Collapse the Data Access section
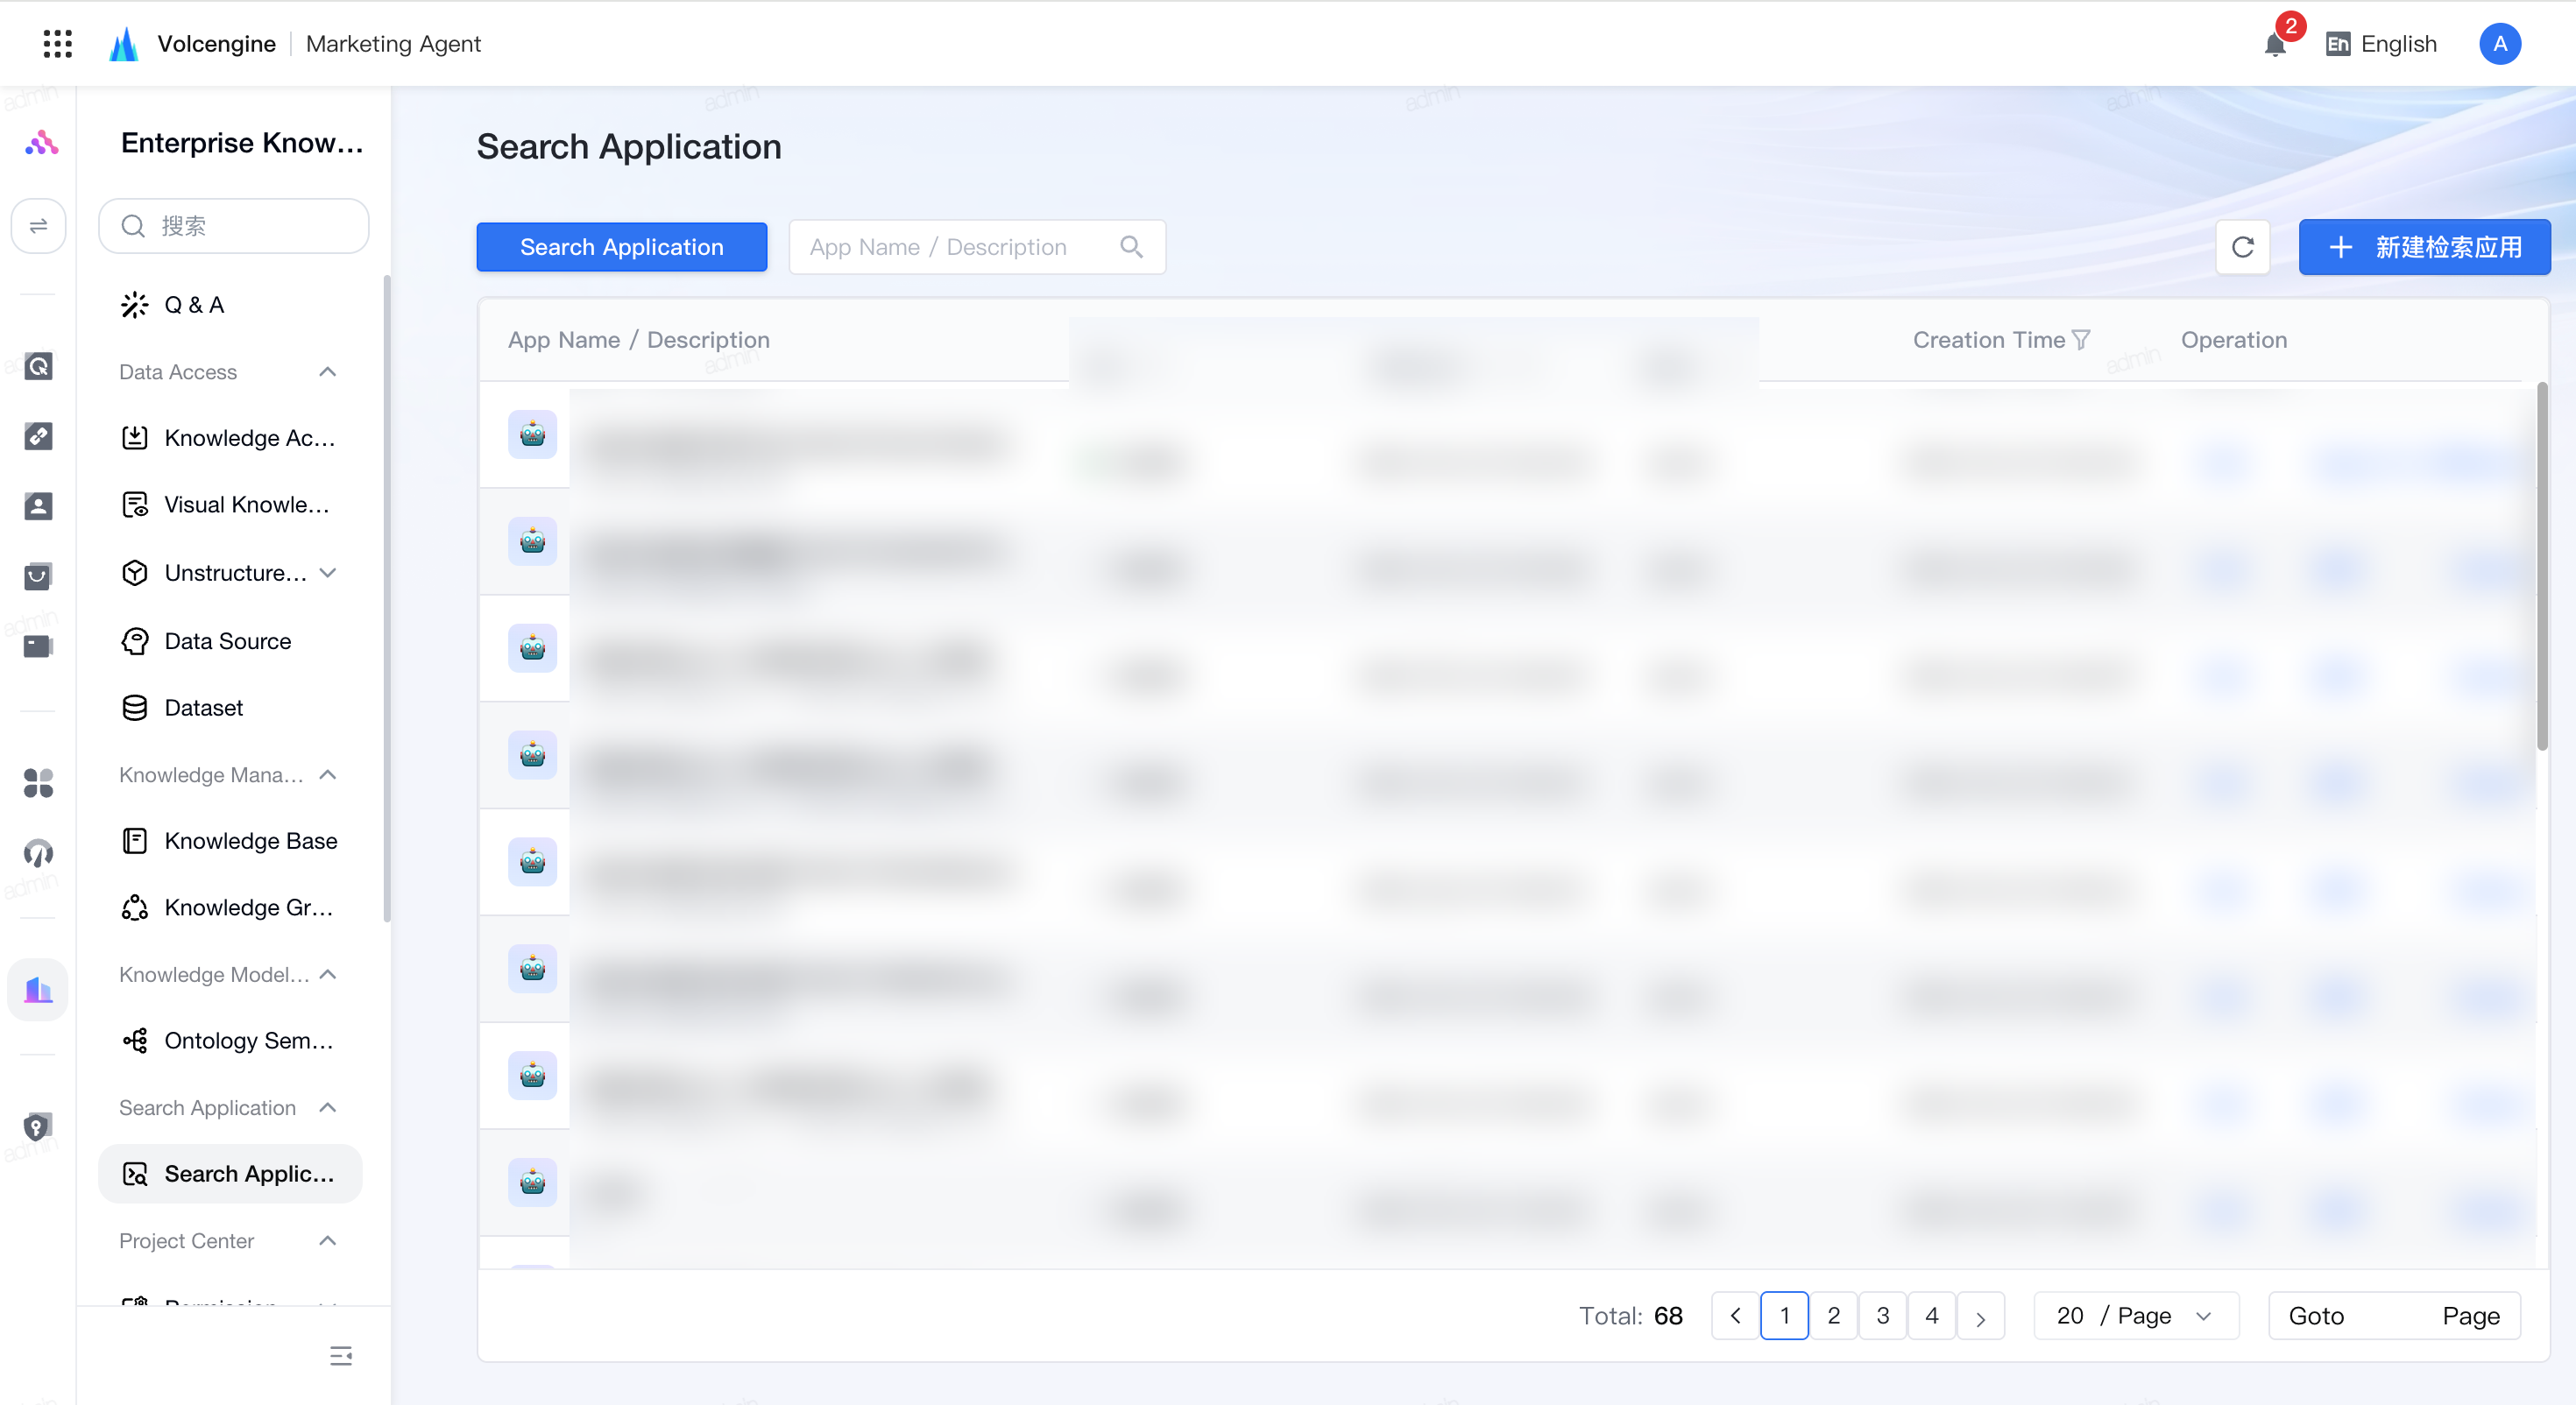 click(x=327, y=371)
